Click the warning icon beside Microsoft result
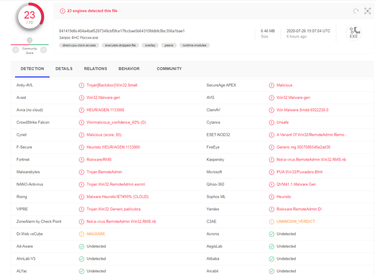The width and height of the screenshot is (376, 277). [271, 172]
